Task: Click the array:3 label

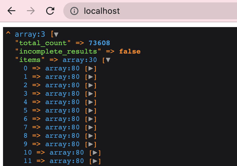Action: point(30,35)
